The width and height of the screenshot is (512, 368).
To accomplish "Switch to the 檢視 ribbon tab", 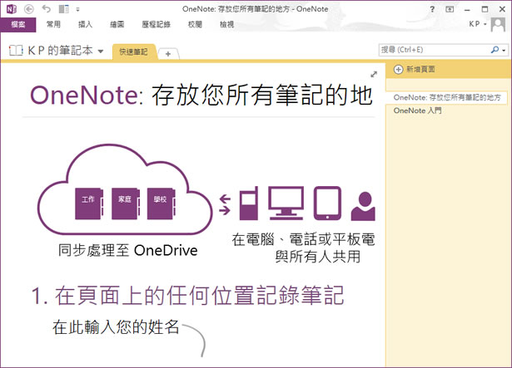I will click(x=227, y=24).
